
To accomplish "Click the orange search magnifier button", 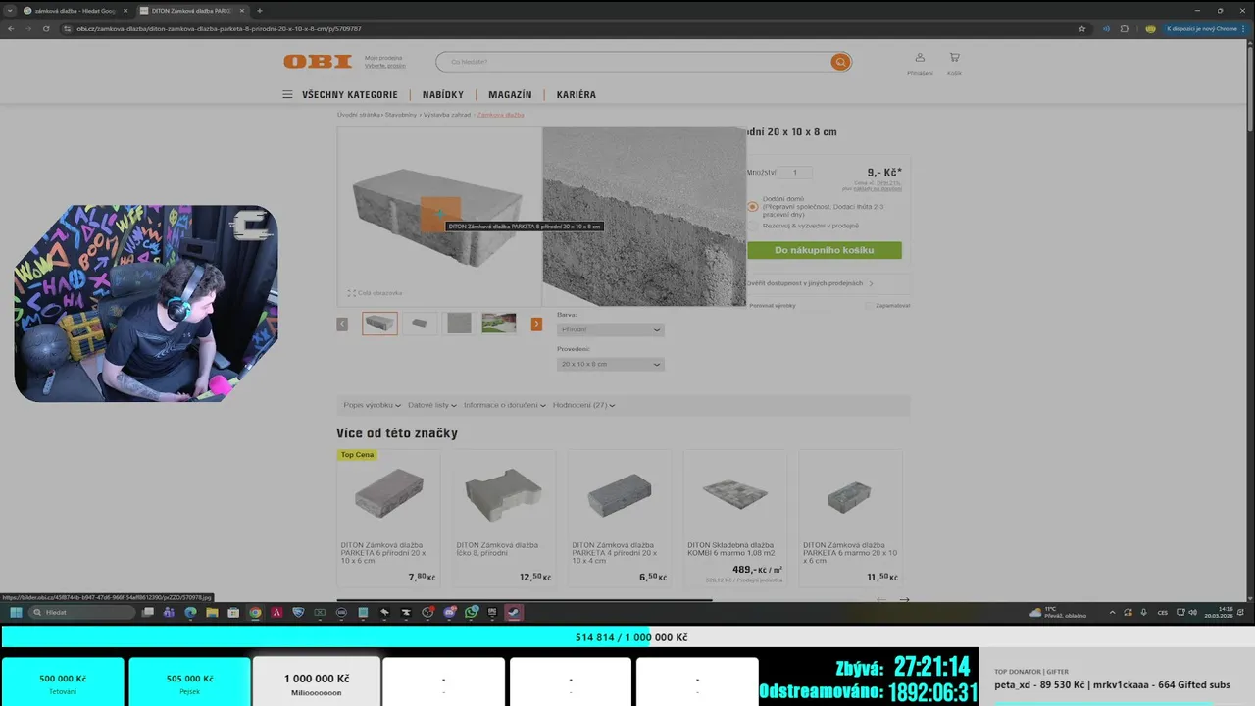I will [840, 62].
